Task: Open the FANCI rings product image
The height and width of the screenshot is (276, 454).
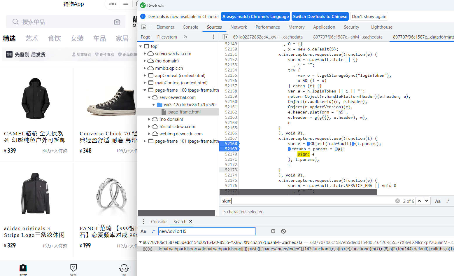Action: click(x=111, y=193)
